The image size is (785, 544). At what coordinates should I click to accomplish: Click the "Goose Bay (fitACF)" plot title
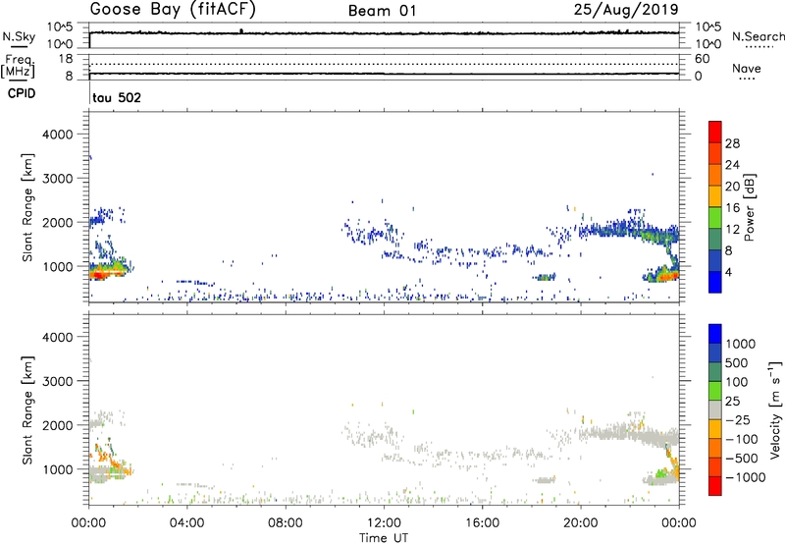tap(173, 10)
